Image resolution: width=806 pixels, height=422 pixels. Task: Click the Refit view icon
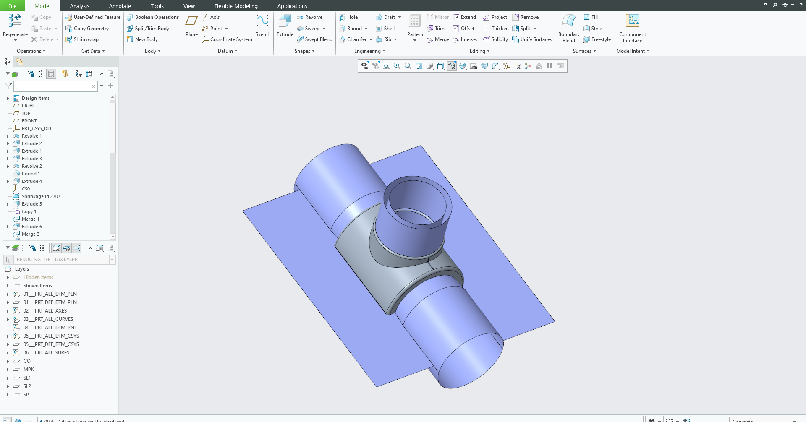click(386, 66)
